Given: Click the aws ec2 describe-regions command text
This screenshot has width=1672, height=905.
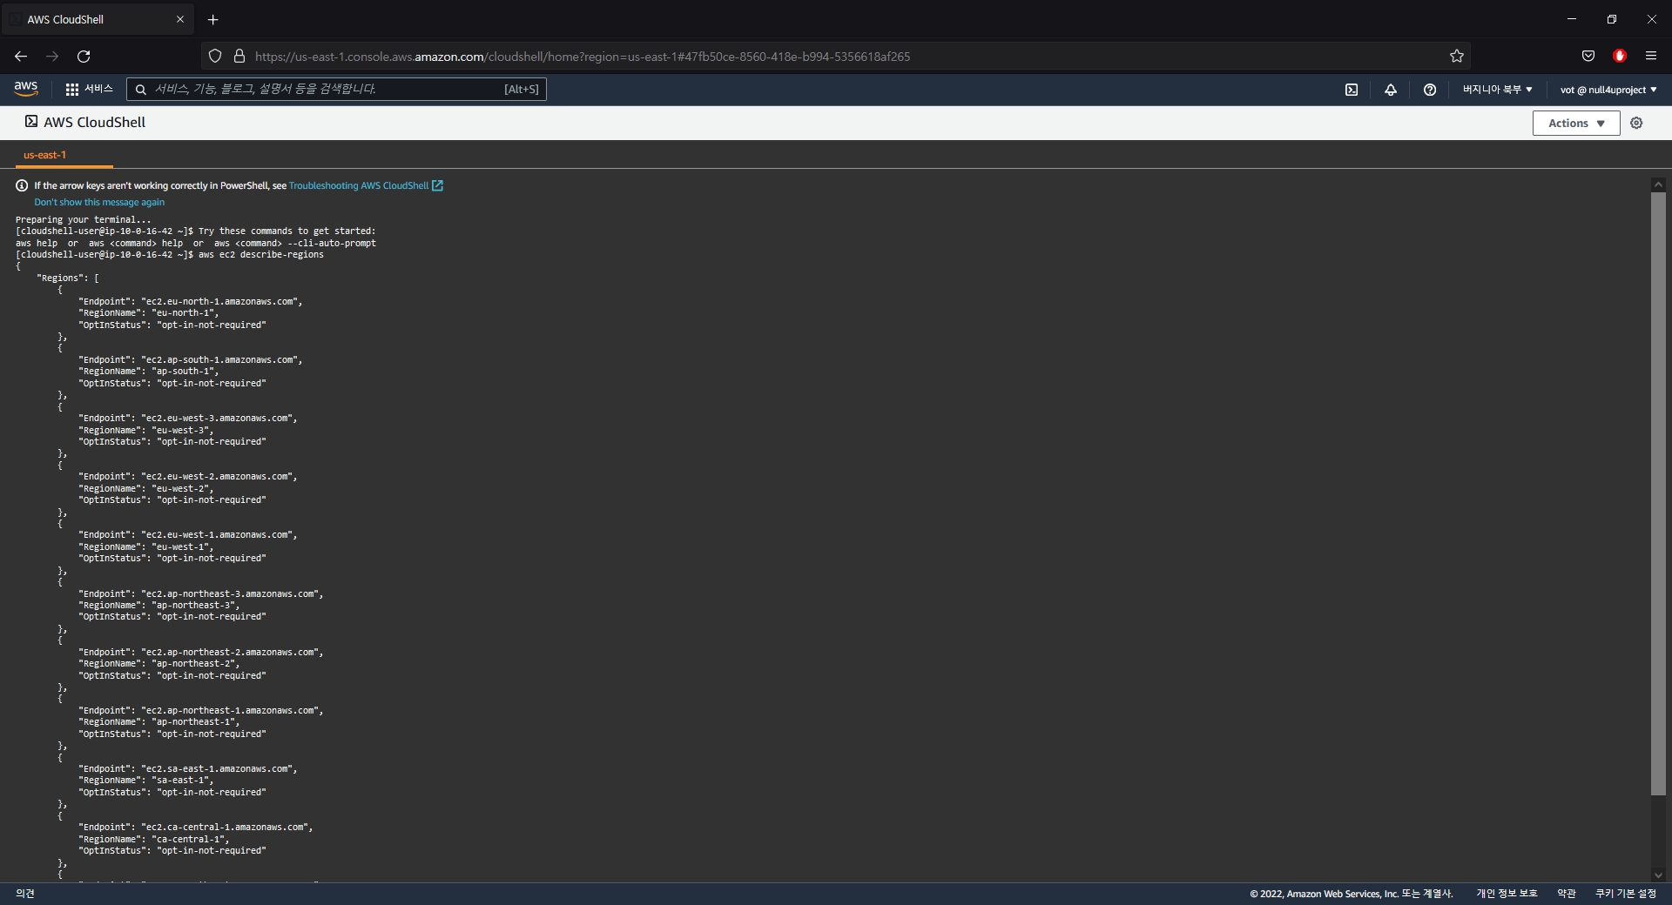Looking at the screenshot, I should pos(261,255).
